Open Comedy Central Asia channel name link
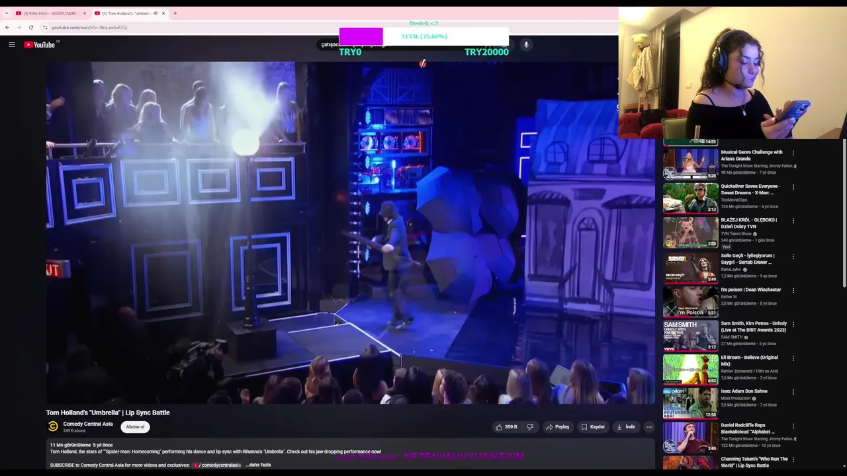 [x=88, y=424]
